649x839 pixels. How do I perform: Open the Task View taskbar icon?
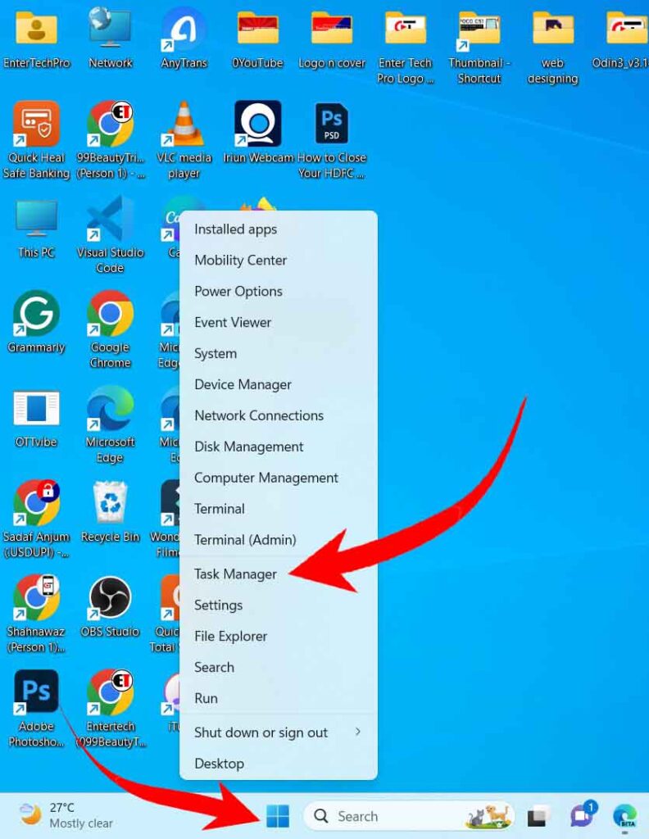(x=538, y=816)
